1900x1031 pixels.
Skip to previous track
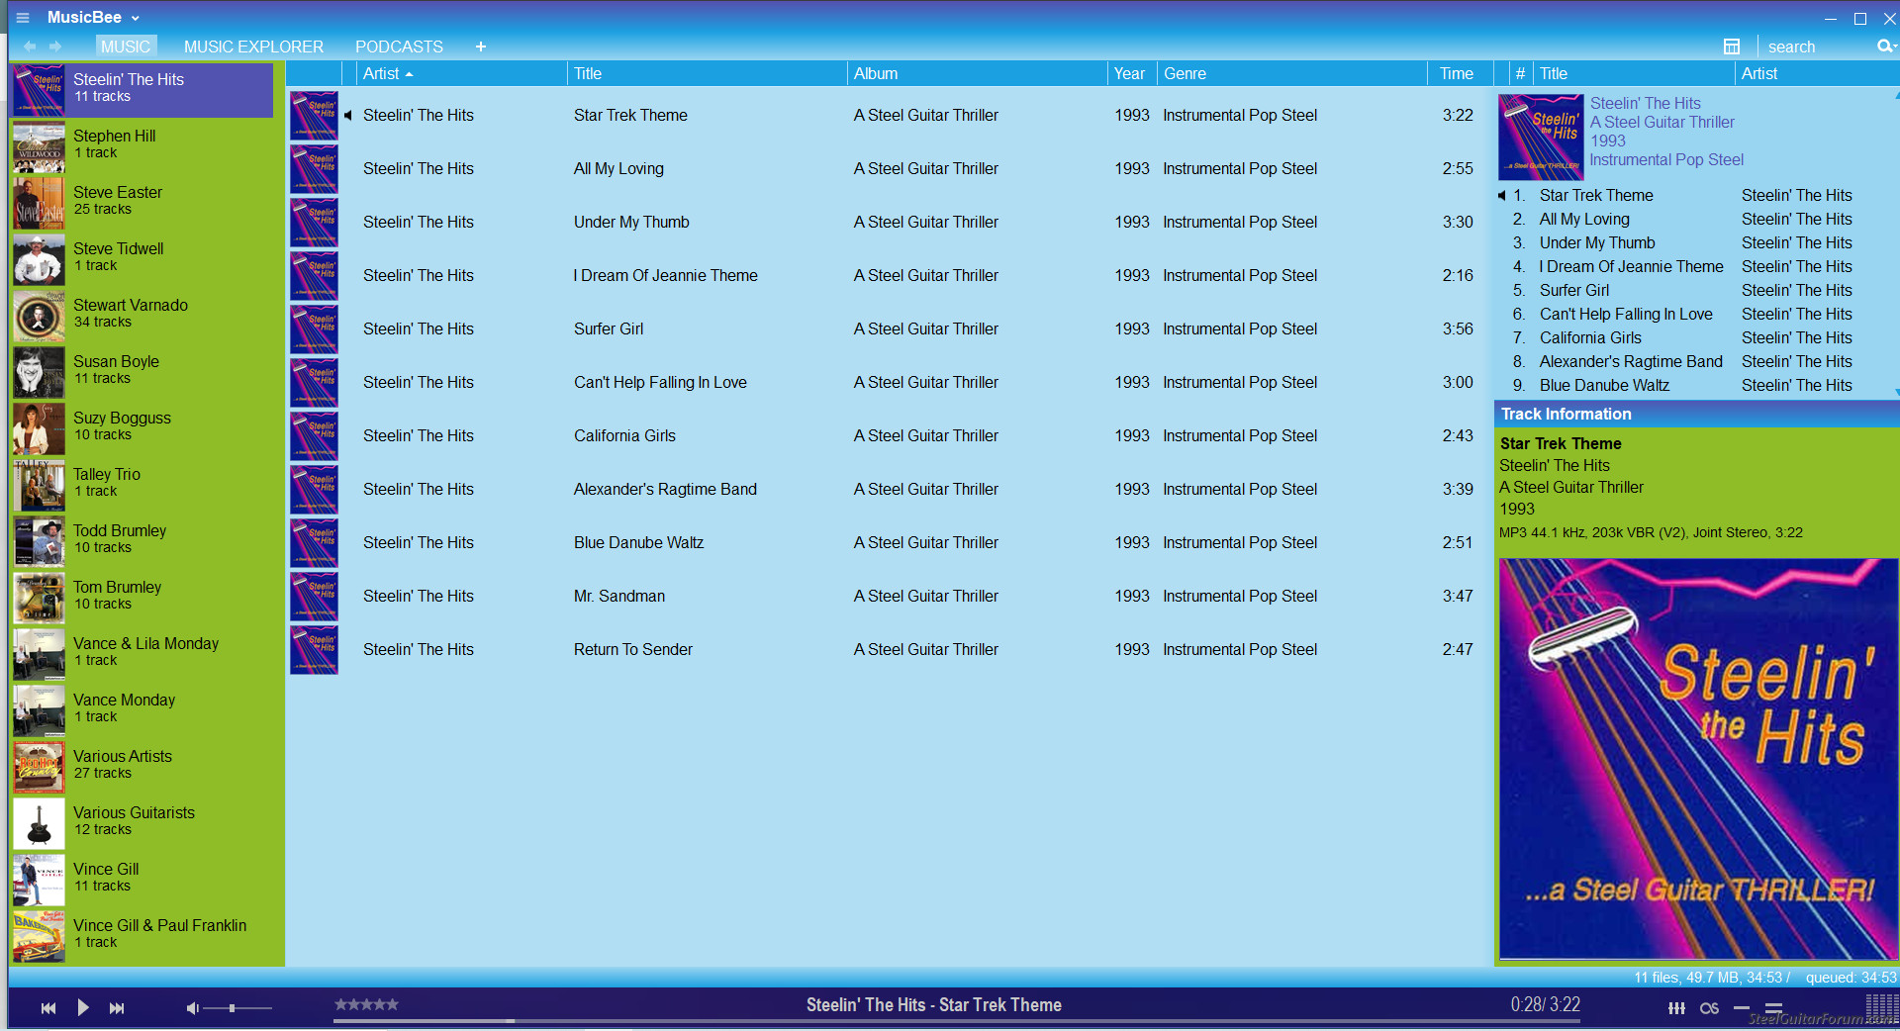point(48,1008)
